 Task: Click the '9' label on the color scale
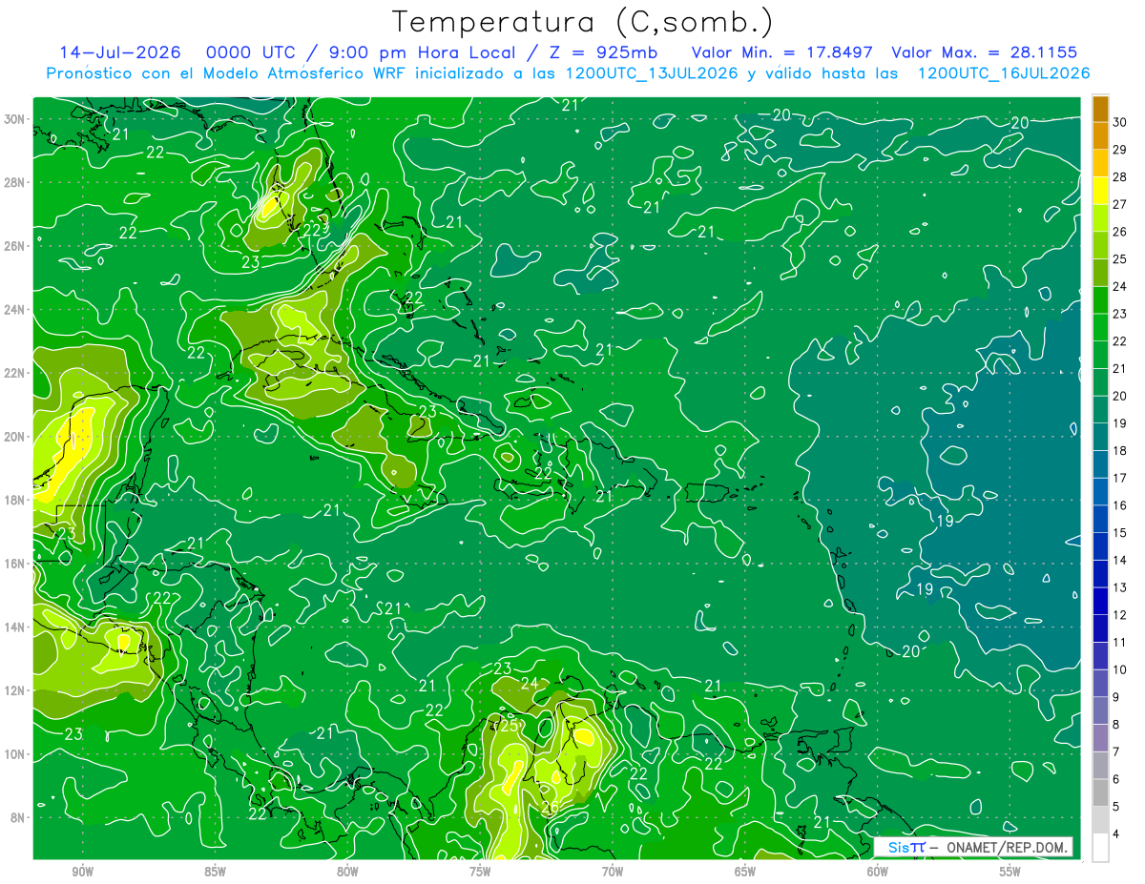pyautogui.click(x=1116, y=697)
